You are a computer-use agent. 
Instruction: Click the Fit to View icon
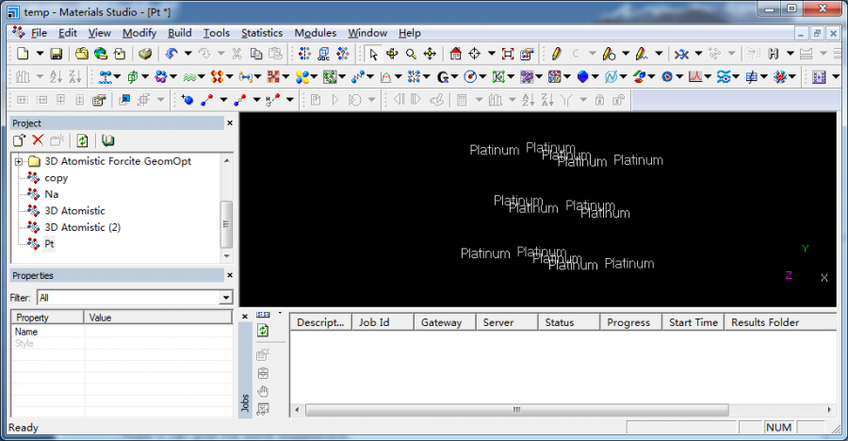508,54
